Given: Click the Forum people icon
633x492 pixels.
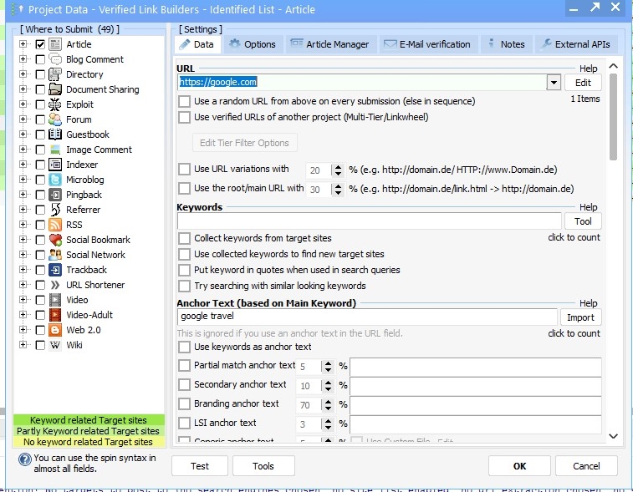Looking at the screenshot, I should click(55, 119).
